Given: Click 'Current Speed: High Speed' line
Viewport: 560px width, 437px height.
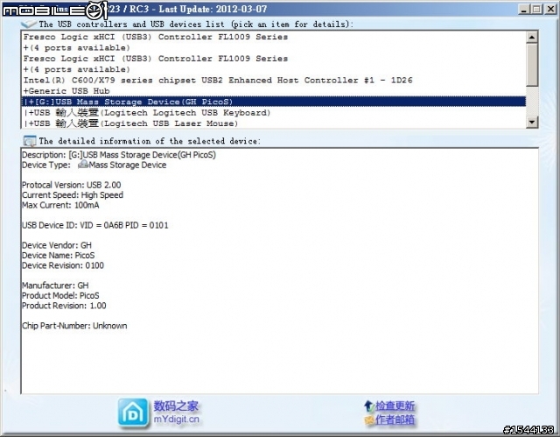Looking at the screenshot, I should pyautogui.click(x=73, y=194).
